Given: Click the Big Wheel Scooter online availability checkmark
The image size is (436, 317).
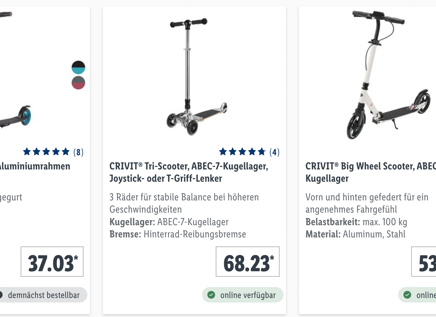Looking at the screenshot, I should pyautogui.click(x=408, y=295).
